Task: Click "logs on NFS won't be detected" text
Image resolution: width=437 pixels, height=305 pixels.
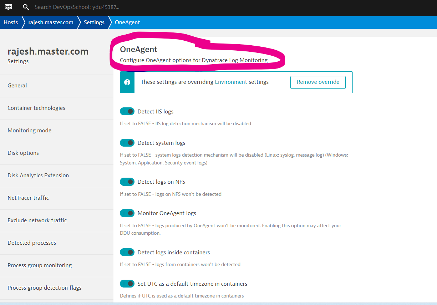Action: coord(171,194)
